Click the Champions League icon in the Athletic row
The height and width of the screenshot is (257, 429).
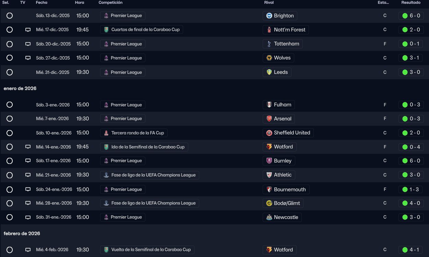coord(106,175)
